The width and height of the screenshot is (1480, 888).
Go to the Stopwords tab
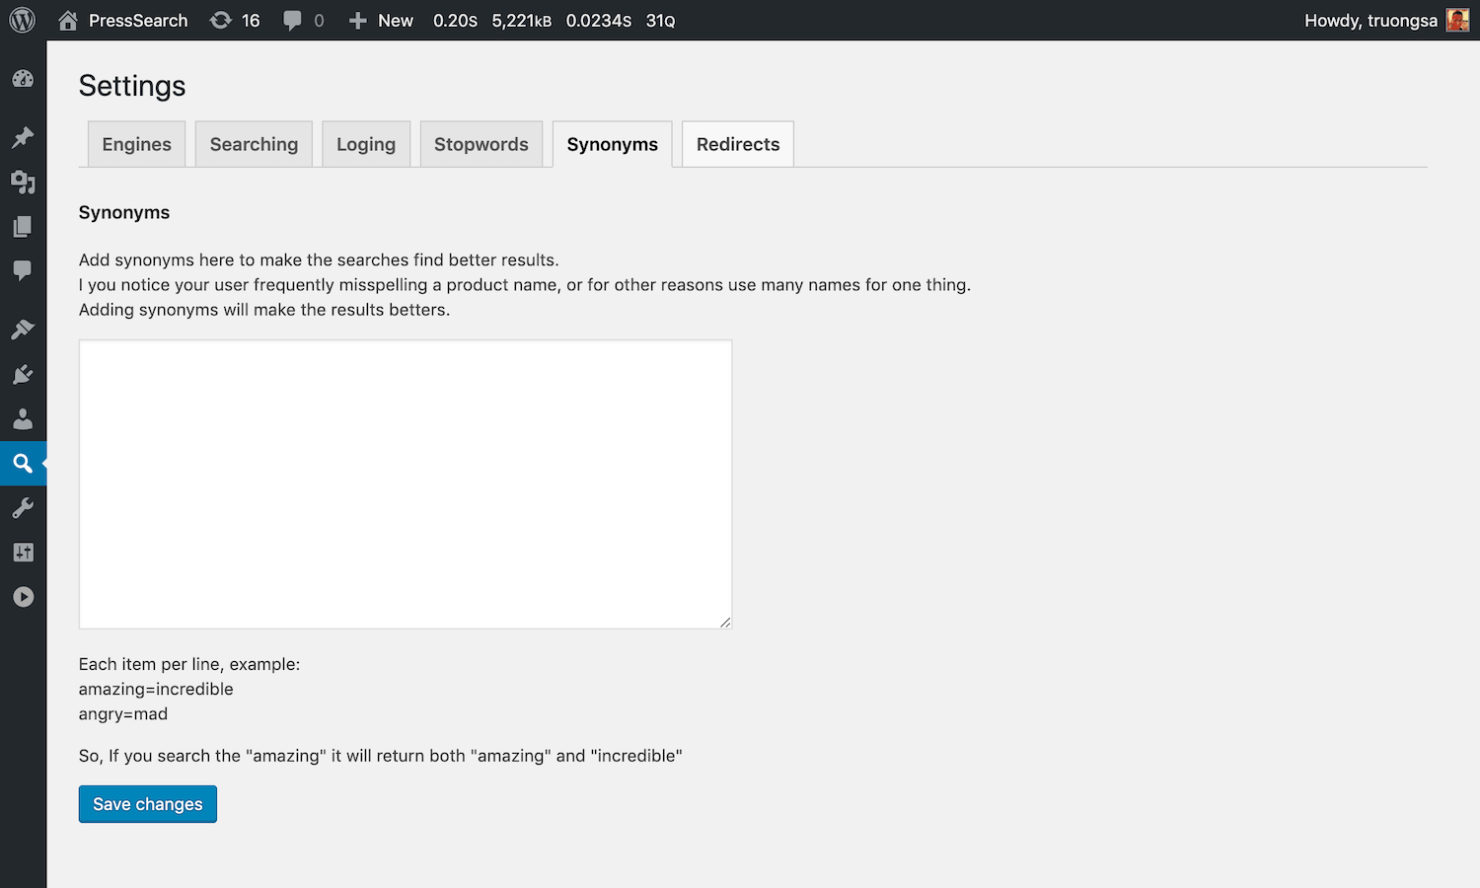pyautogui.click(x=481, y=144)
